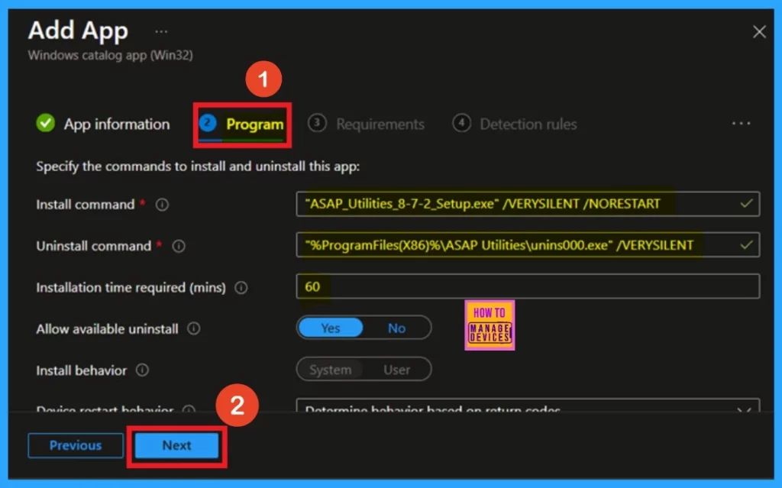This screenshot has height=488, width=782.
Task: Go back with the Previous button
Action: 76,445
